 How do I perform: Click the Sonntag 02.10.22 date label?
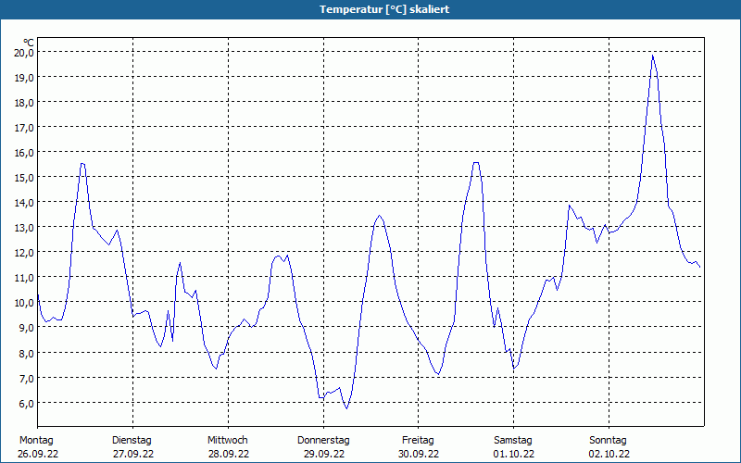[x=609, y=447]
